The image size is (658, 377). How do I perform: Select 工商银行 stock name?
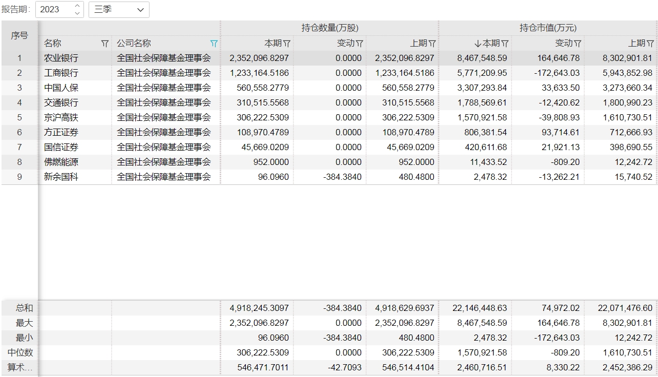coord(61,73)
